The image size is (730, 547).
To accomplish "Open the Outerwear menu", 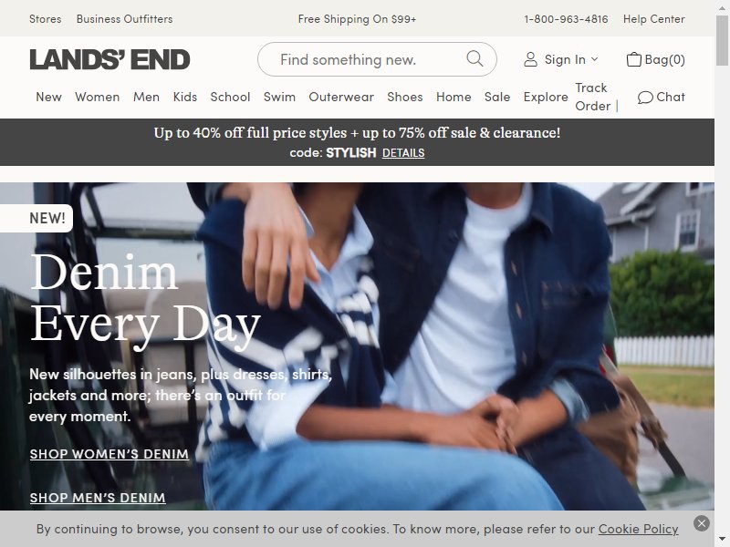I will click(x=341, y=97).
